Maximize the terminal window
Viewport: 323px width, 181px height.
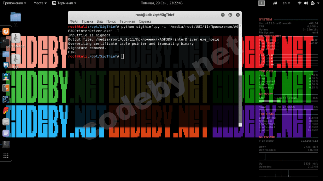click(230, 15)
